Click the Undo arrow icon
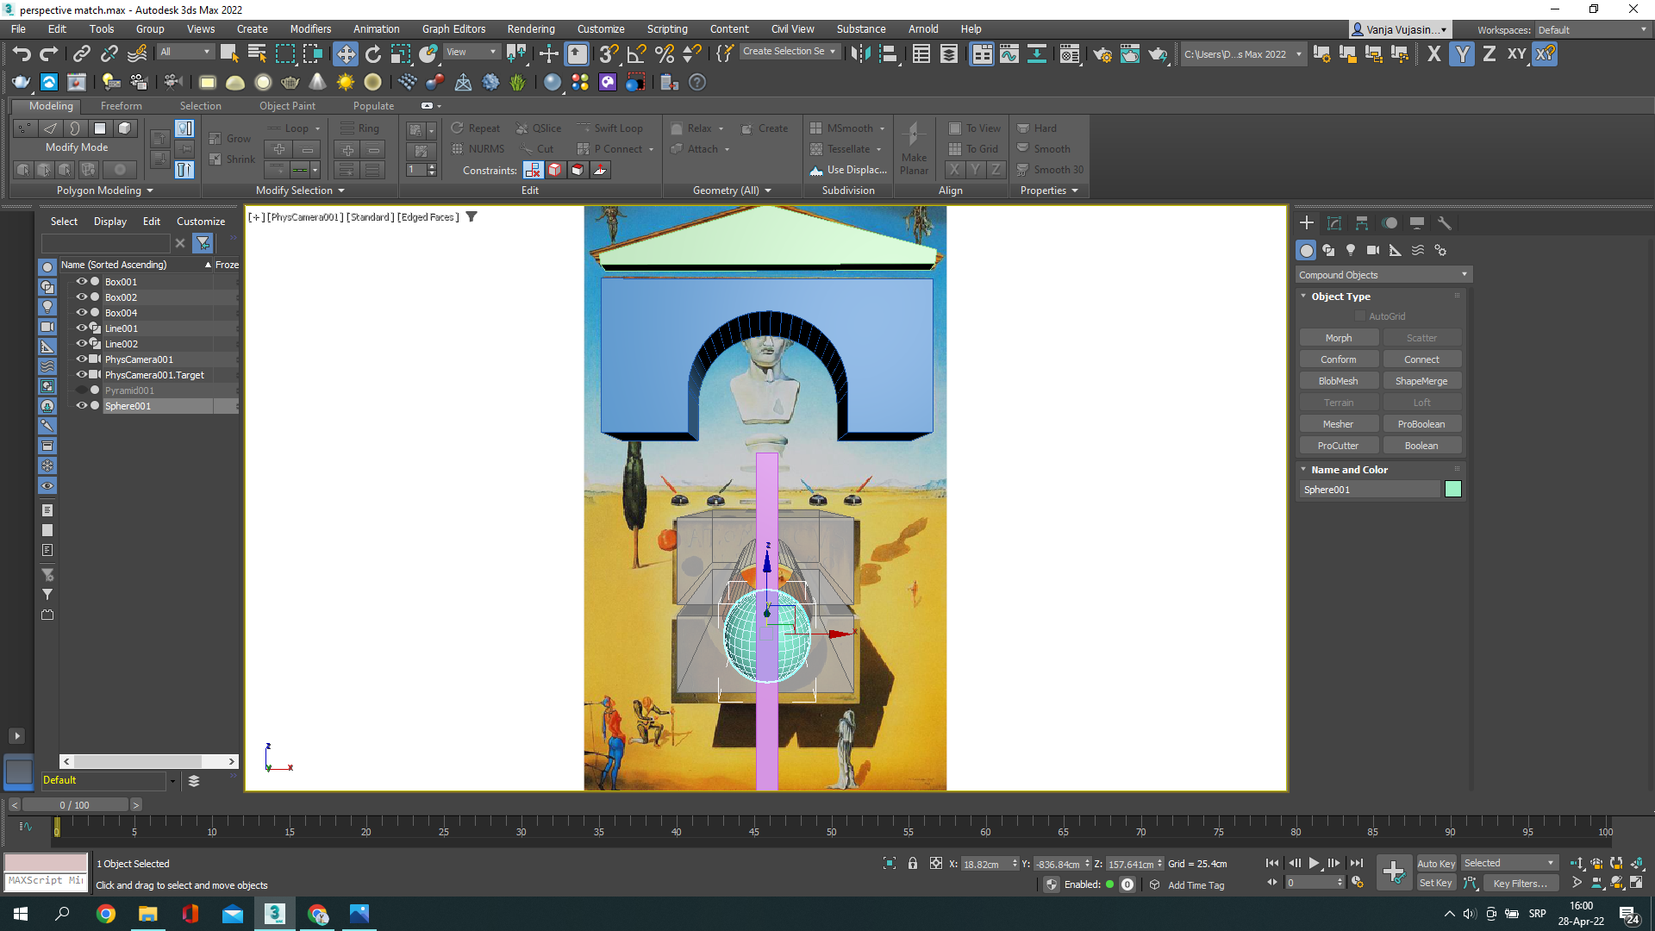This screenshot has height=931, width=1655. coord(22,54)
